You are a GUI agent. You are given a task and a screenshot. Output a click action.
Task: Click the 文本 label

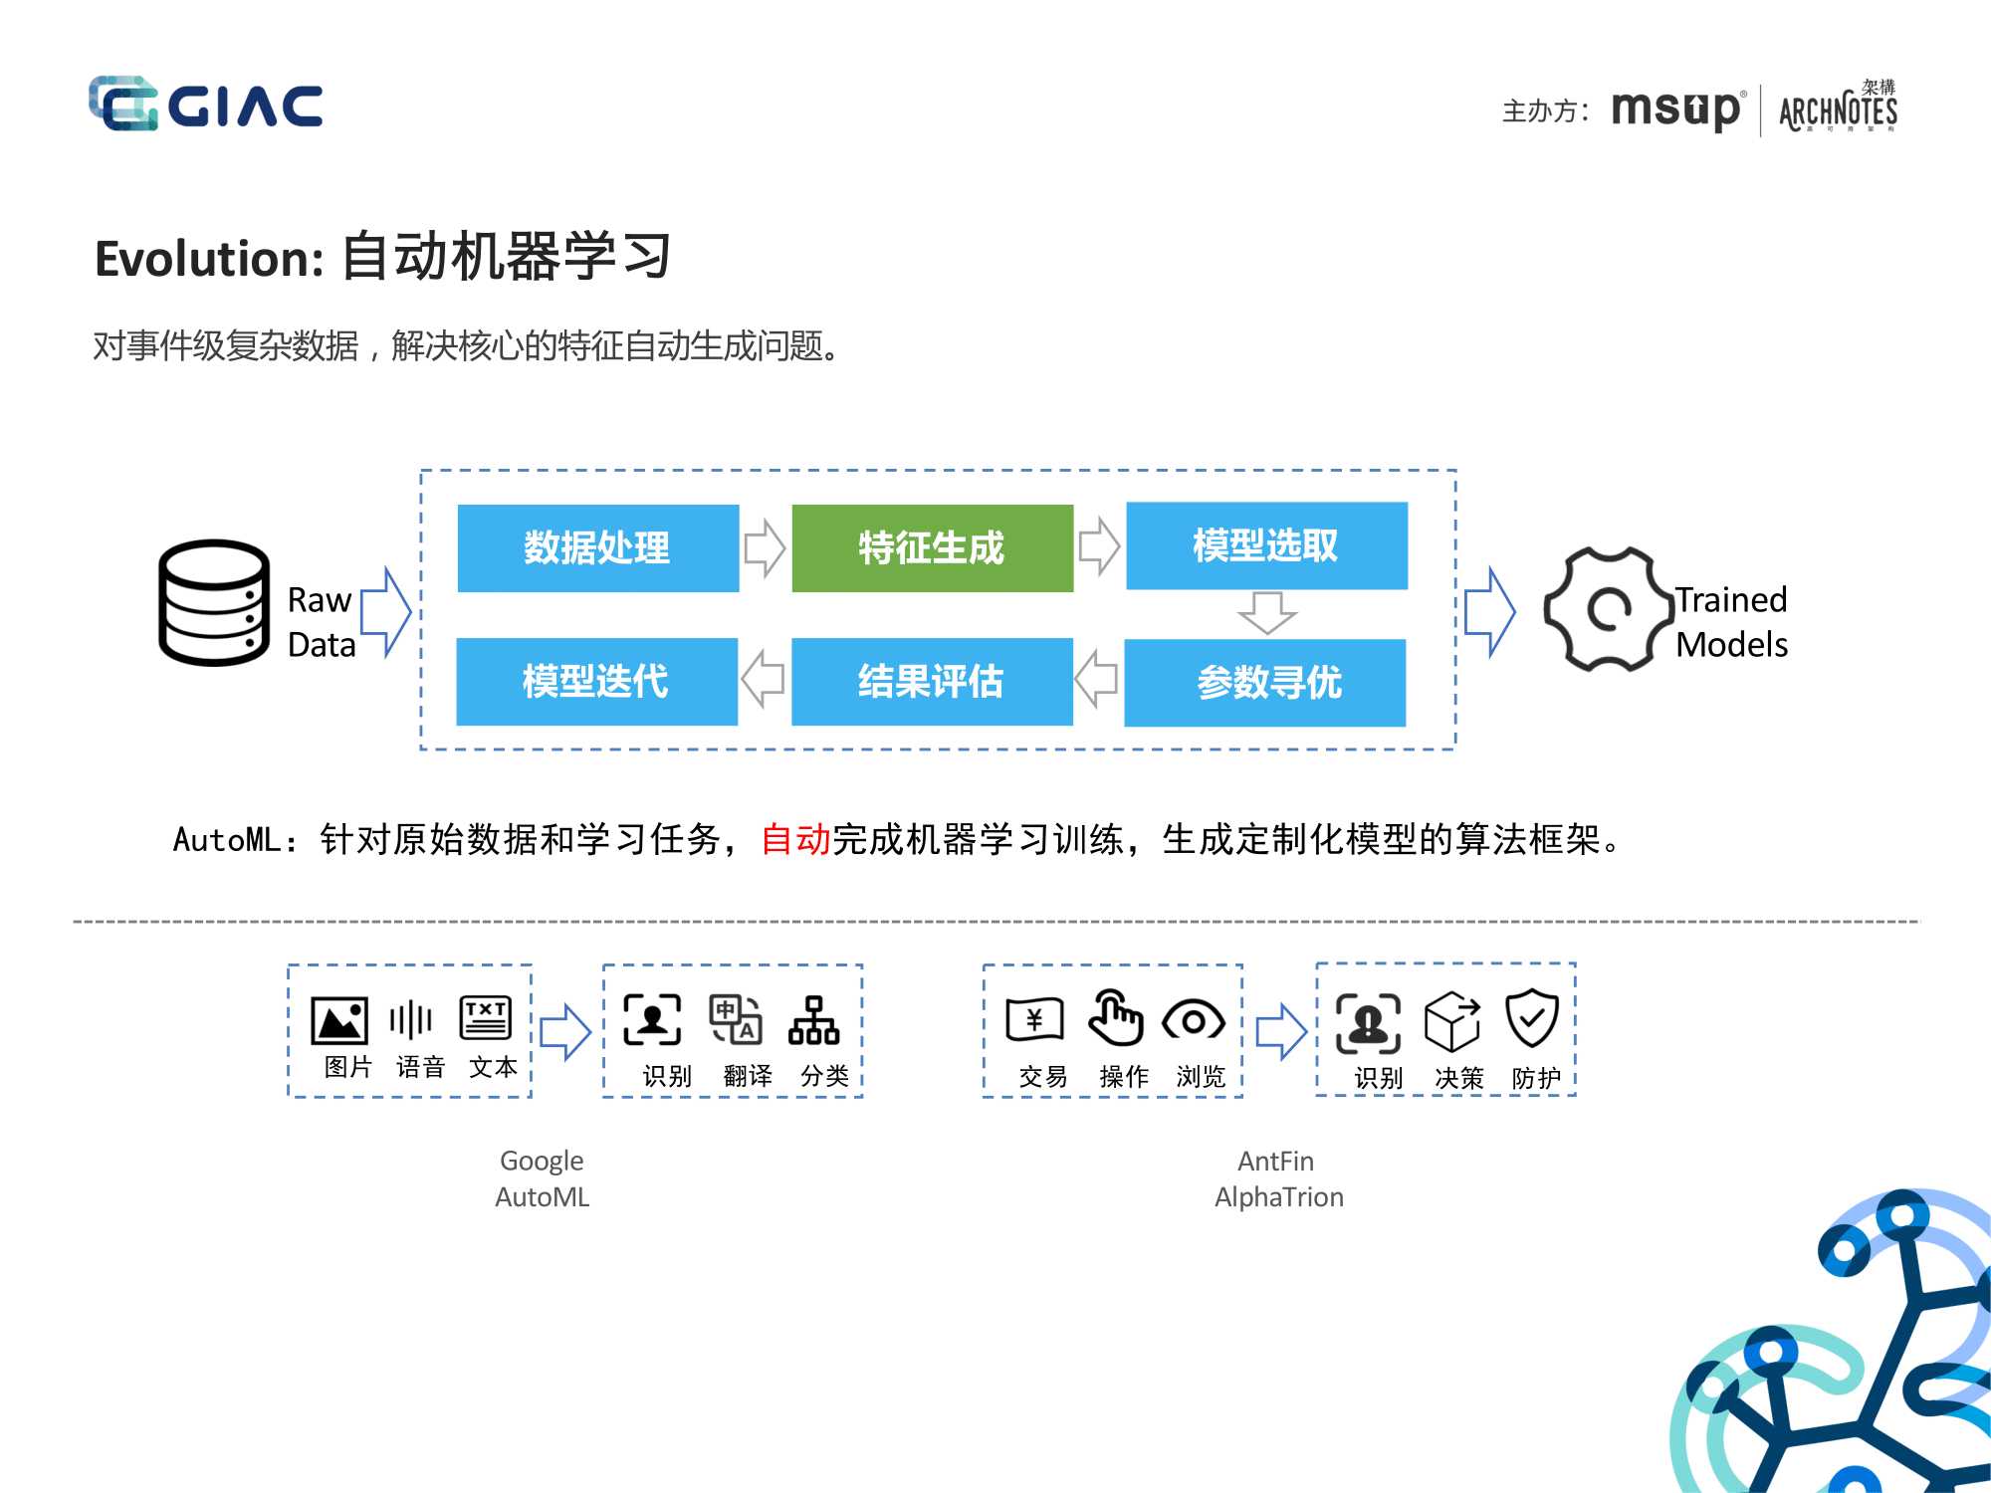coord(494,1067)
